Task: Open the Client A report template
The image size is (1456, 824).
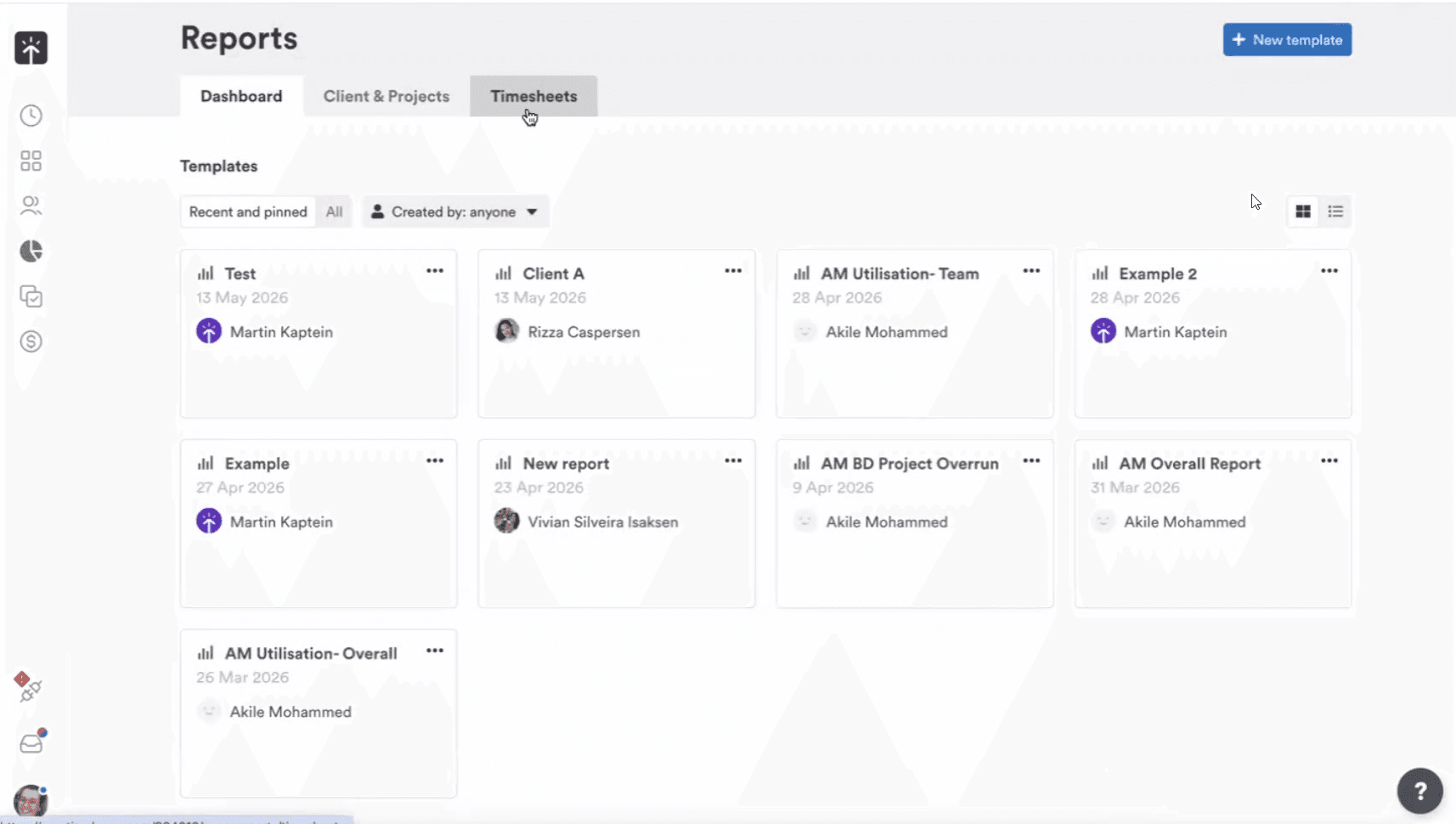Action: click(x=617, y=334)
